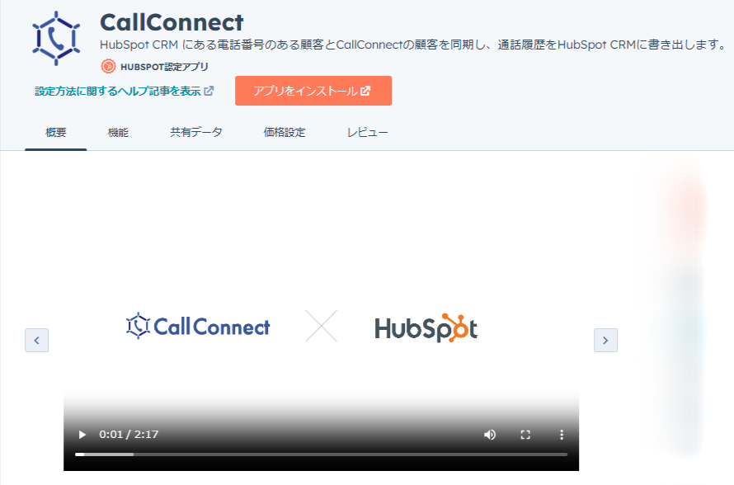
Task: Click the video progress bar
Action: tap(321, 454)
